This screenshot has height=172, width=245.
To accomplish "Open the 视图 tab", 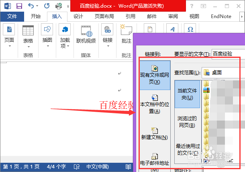I will click(194, 16).
